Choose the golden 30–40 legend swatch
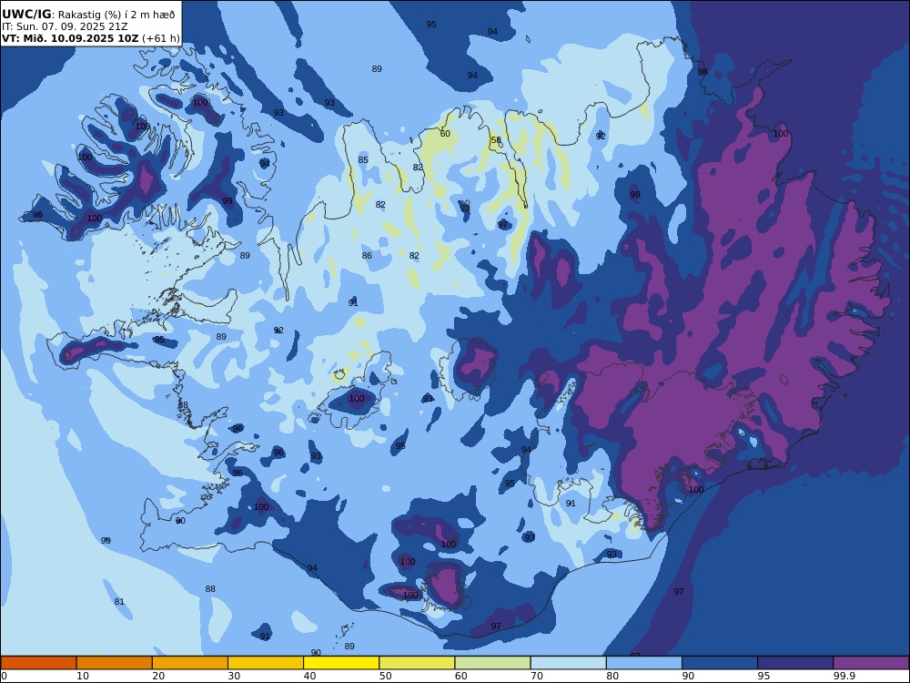The image size is (910, 683). pos(266,663)
